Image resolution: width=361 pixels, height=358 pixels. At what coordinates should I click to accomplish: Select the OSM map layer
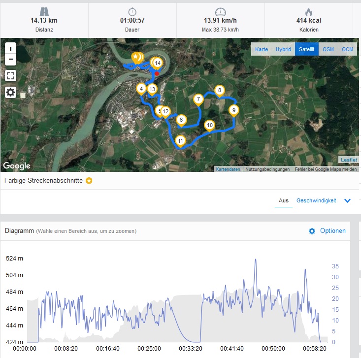pyautogui.click(x=328, y=49)
